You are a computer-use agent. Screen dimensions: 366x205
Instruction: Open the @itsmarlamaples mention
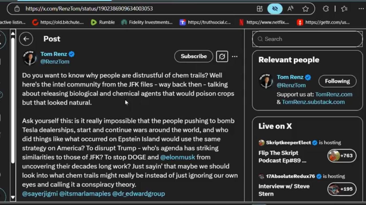(x=85, y=194)
